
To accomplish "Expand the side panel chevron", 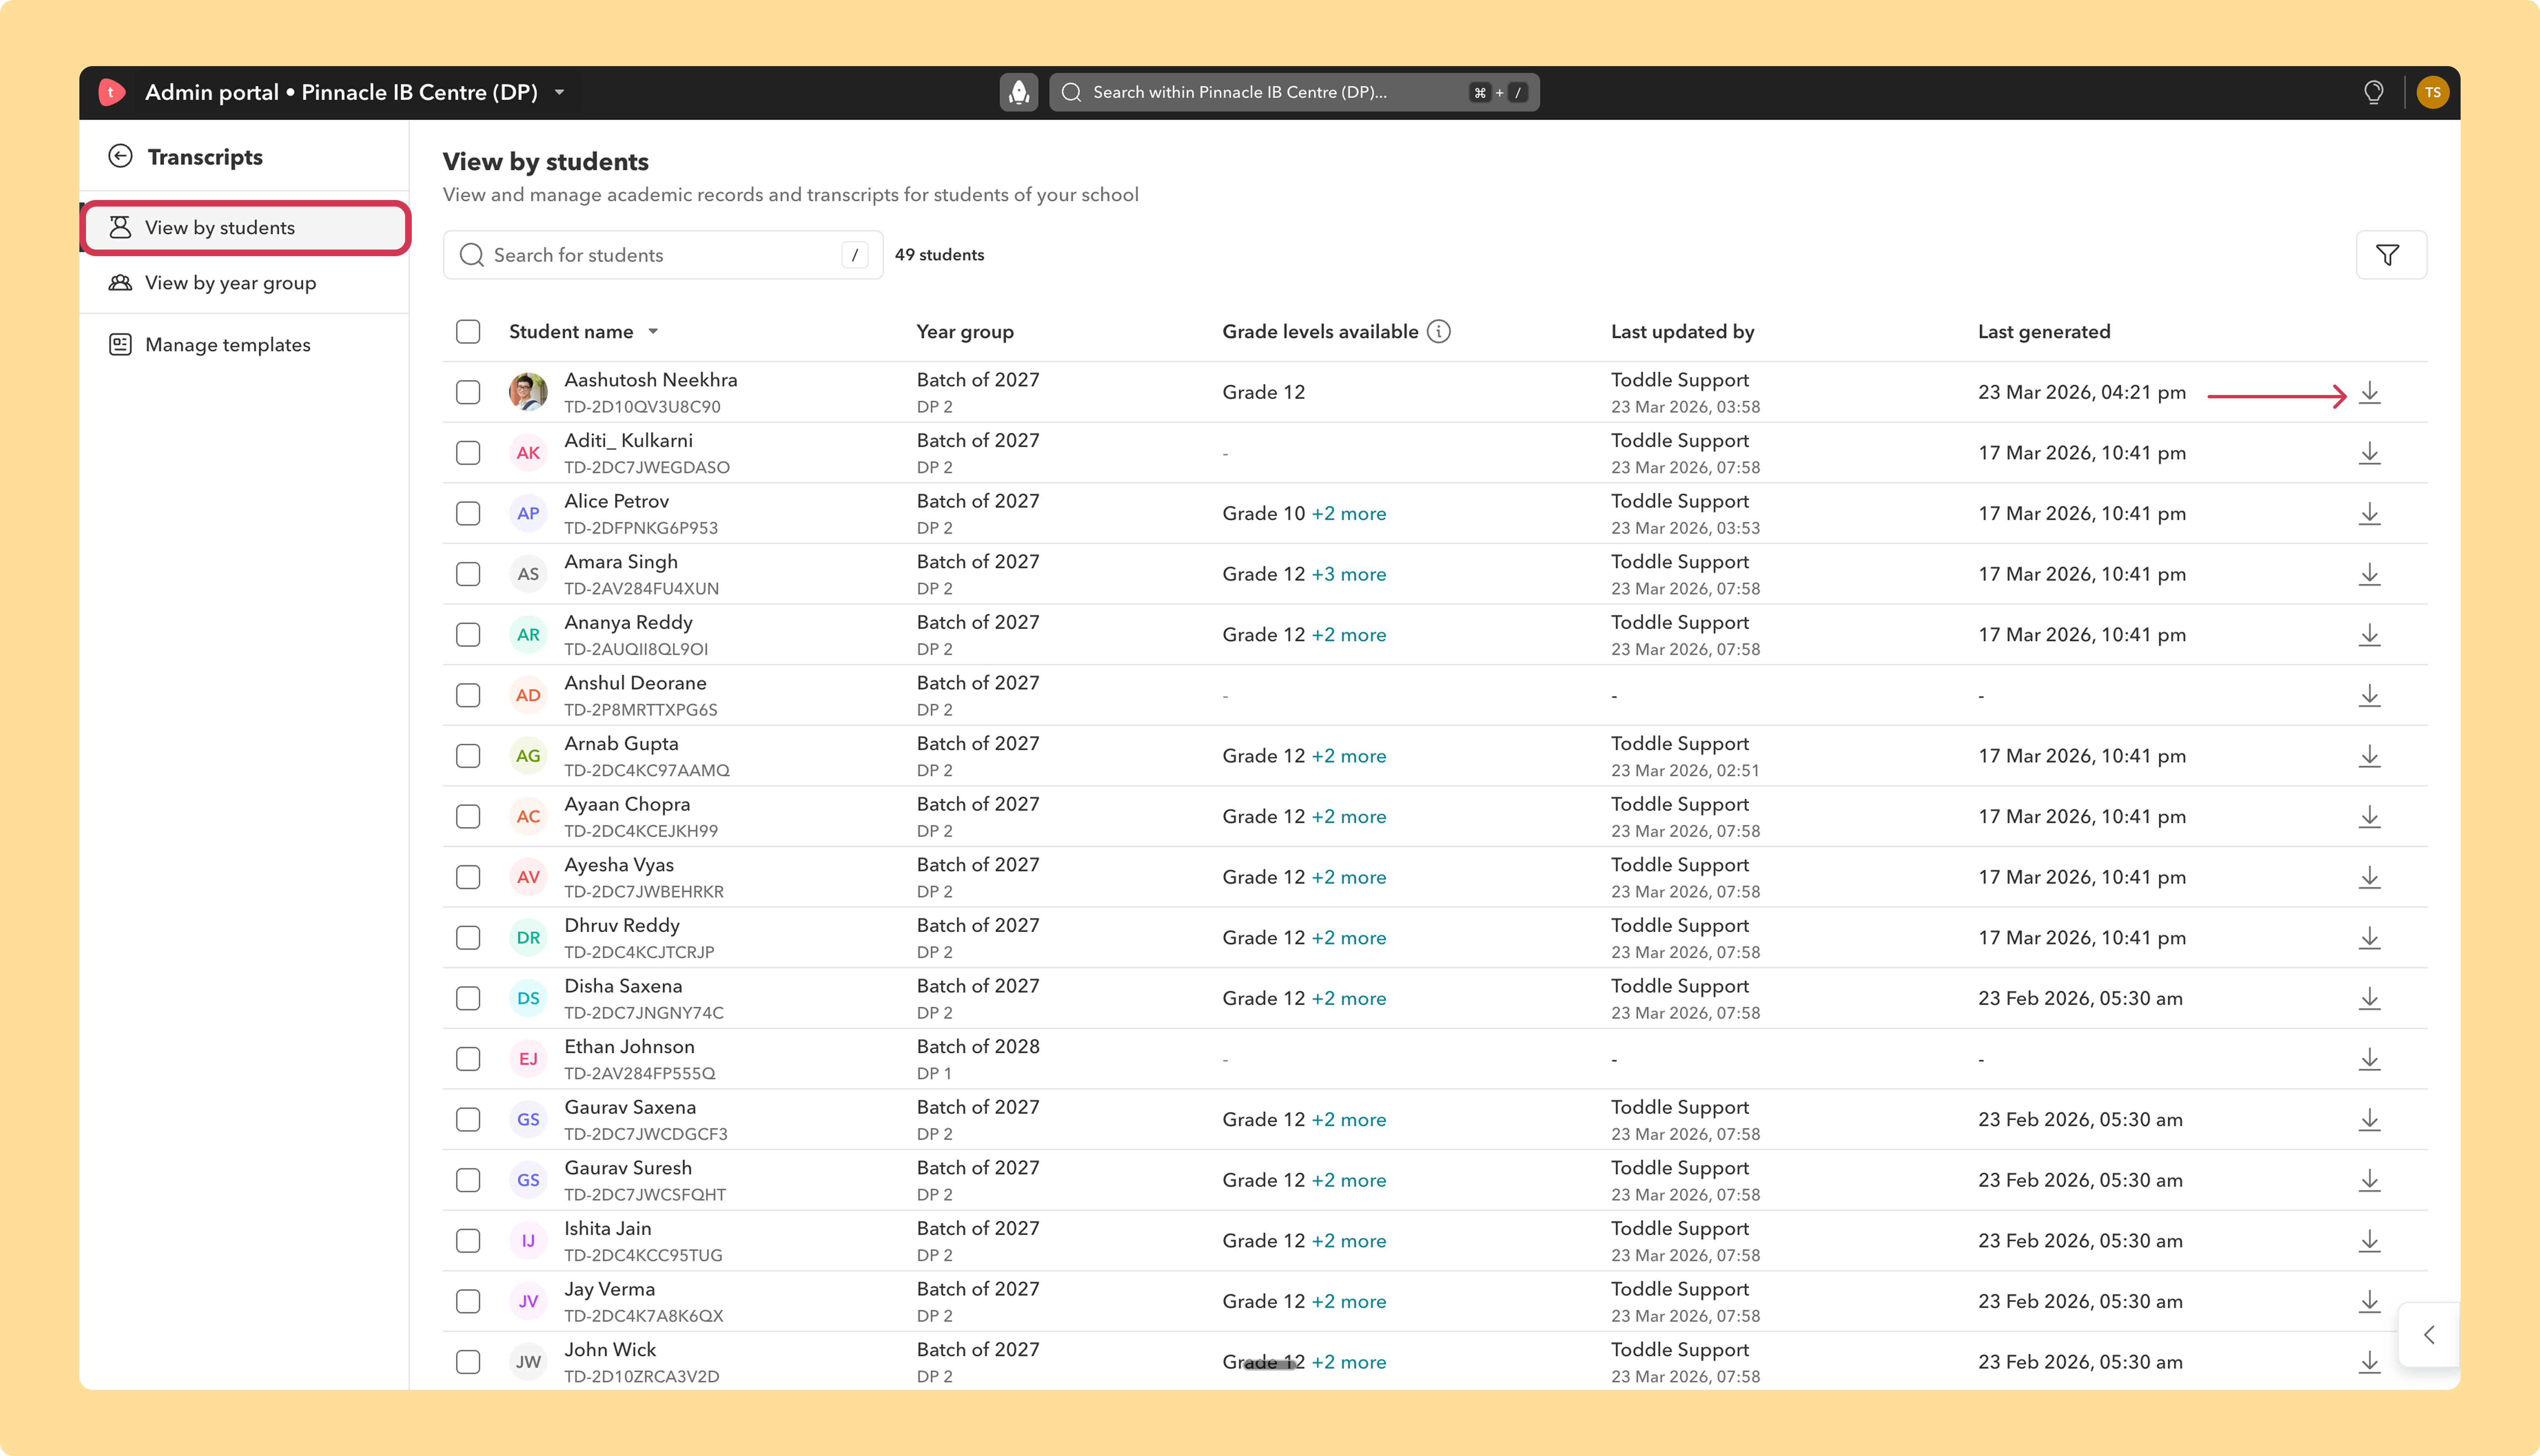I will (2428, 1335).
